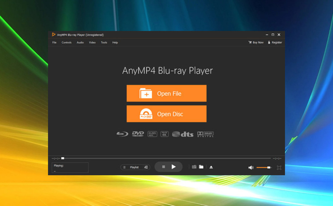Click the 4K Ultra HD badge
Viewport: 333px width, 206px height.
(x=164, y=134)
